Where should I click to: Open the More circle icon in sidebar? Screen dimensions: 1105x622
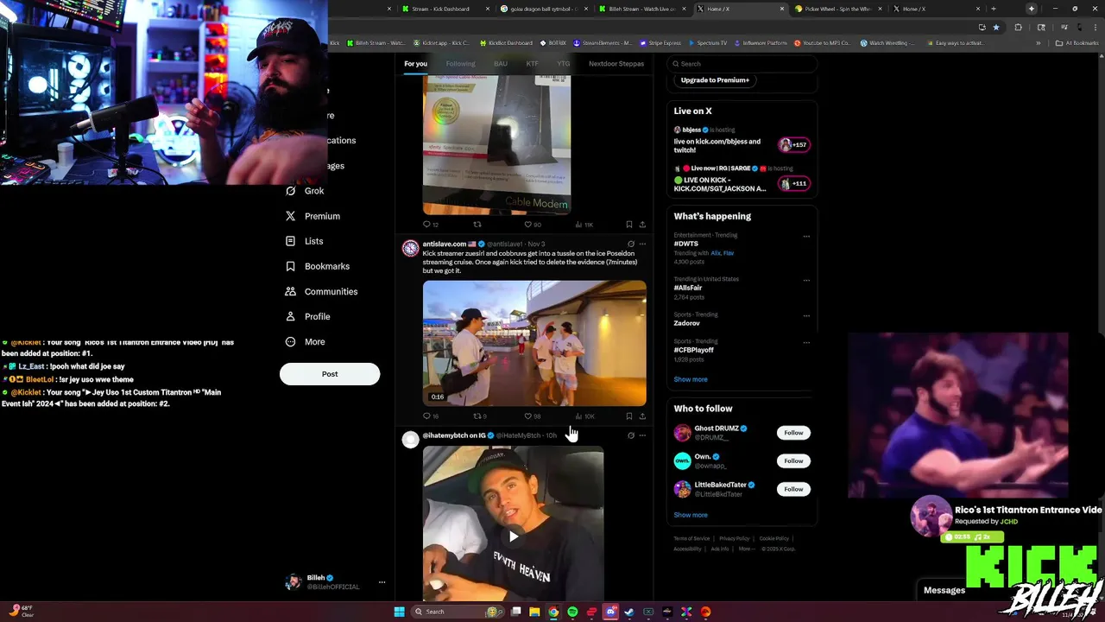pyautogui.click(x=290, y=341)
